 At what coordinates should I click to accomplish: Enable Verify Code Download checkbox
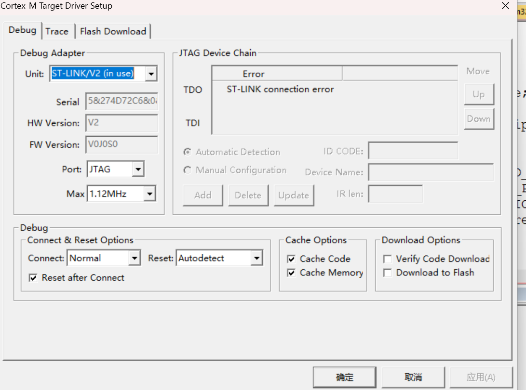point(388,259)
